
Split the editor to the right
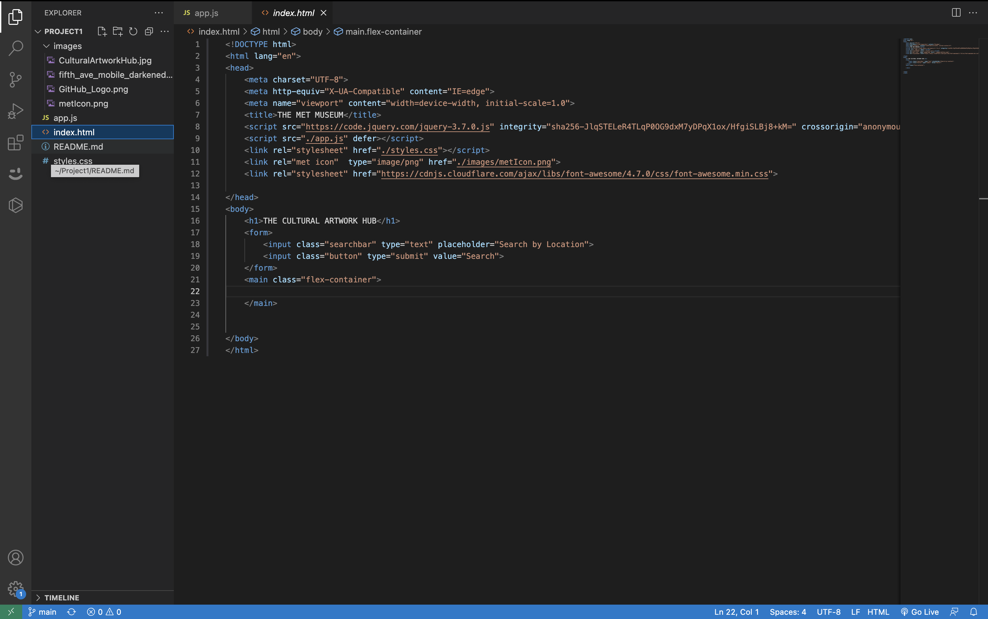click(x=956, y=13)
